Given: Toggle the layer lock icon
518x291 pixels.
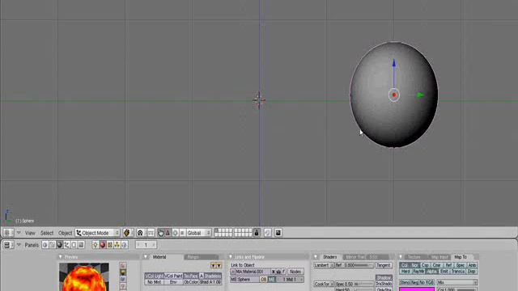Looking at the screenshot, I should (x=257, y=233).
